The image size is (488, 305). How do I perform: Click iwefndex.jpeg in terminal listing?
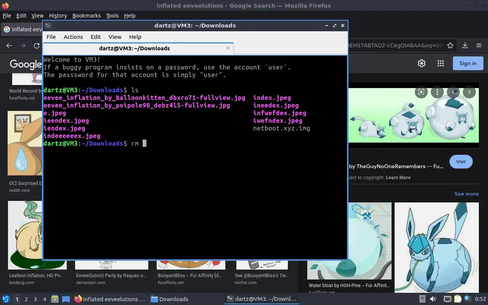(x=278, y=120)
